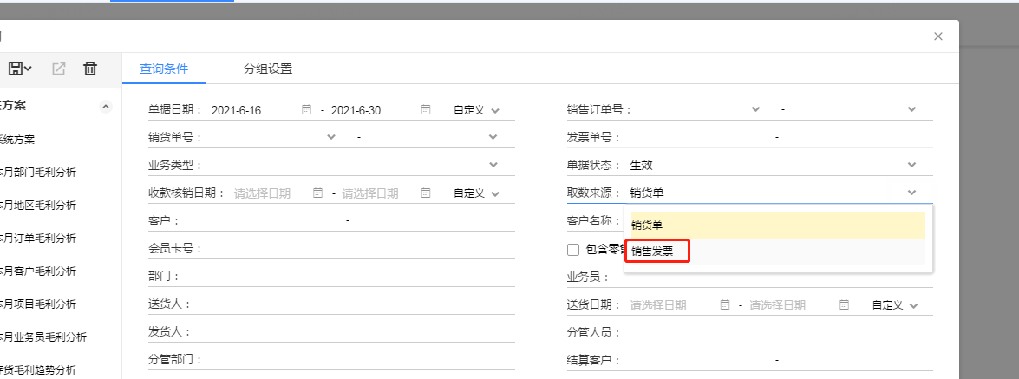Screen dimensions: 1019x379
Task: Collapse the scheme list section chevron
Action: (106, 107)
